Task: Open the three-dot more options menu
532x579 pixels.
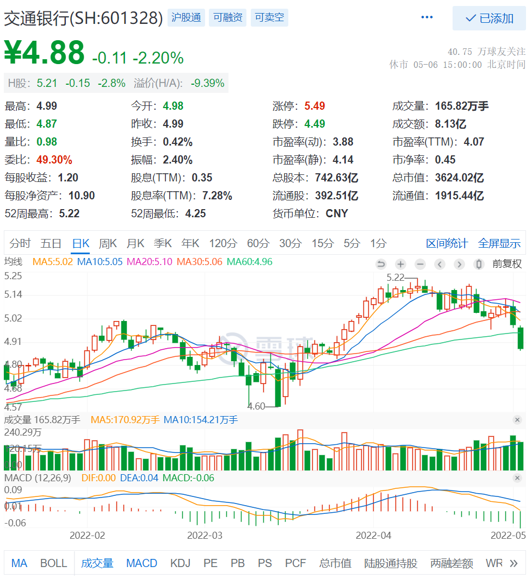Action: (426, 17)
